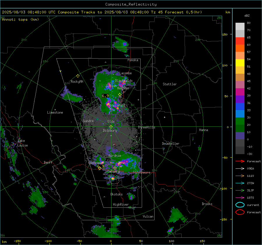Click the Composite_Reflectivity title

(x=131, y=4)
